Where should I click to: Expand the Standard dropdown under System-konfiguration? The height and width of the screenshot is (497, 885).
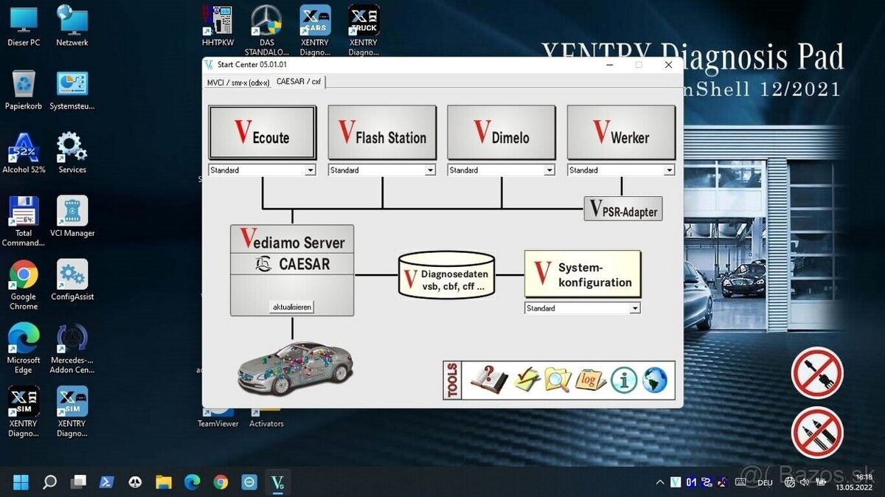[x=636, y=307]
